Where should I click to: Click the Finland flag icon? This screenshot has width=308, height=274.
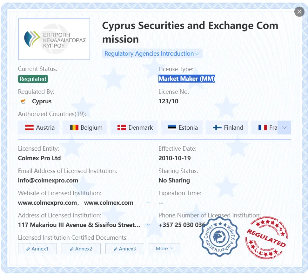pos(217,128)
